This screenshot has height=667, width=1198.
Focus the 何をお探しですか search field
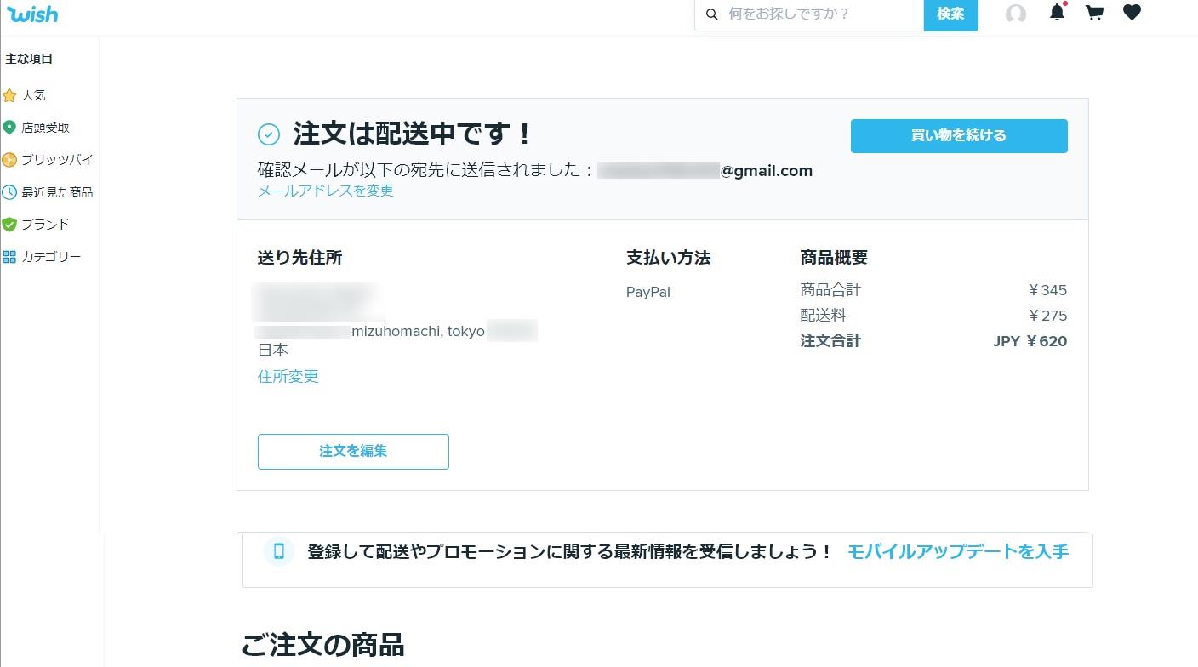pyautogui.click(x=820, y=14)
